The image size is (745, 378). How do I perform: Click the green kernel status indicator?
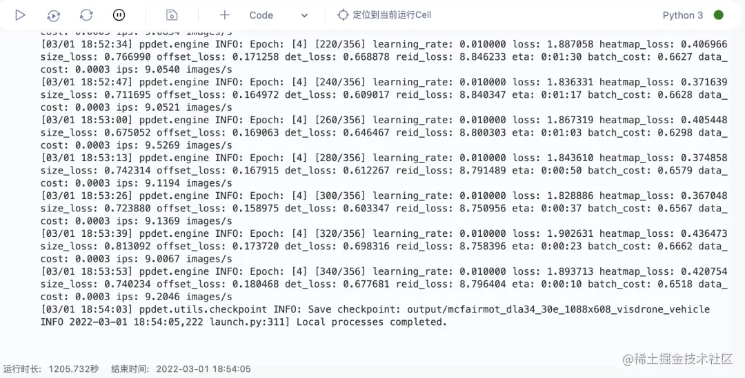pyautogui.click(x=718, y=15)
